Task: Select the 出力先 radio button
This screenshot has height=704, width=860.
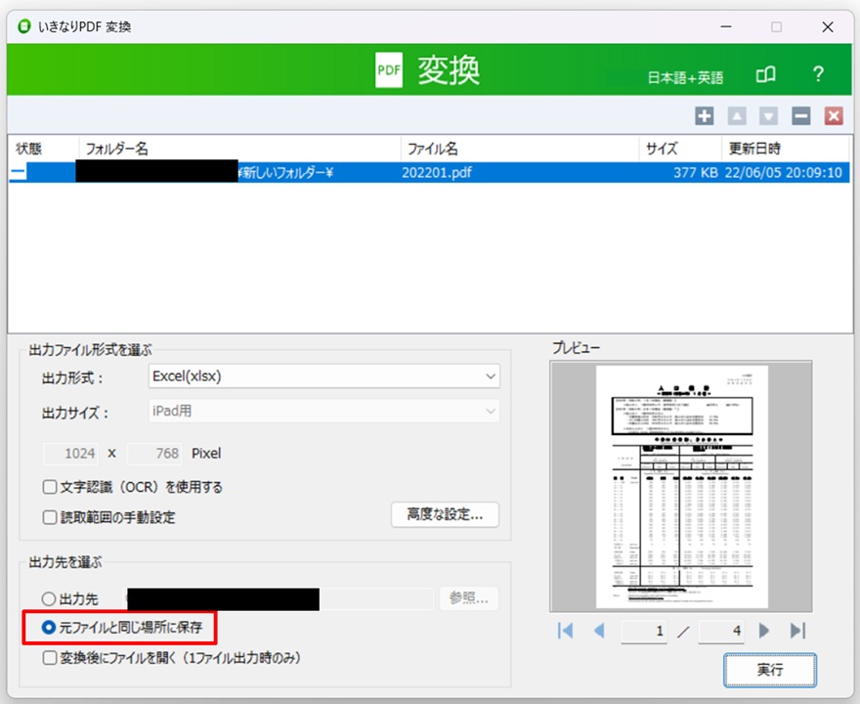Action: pyautogui.click(x=49, y=598)
